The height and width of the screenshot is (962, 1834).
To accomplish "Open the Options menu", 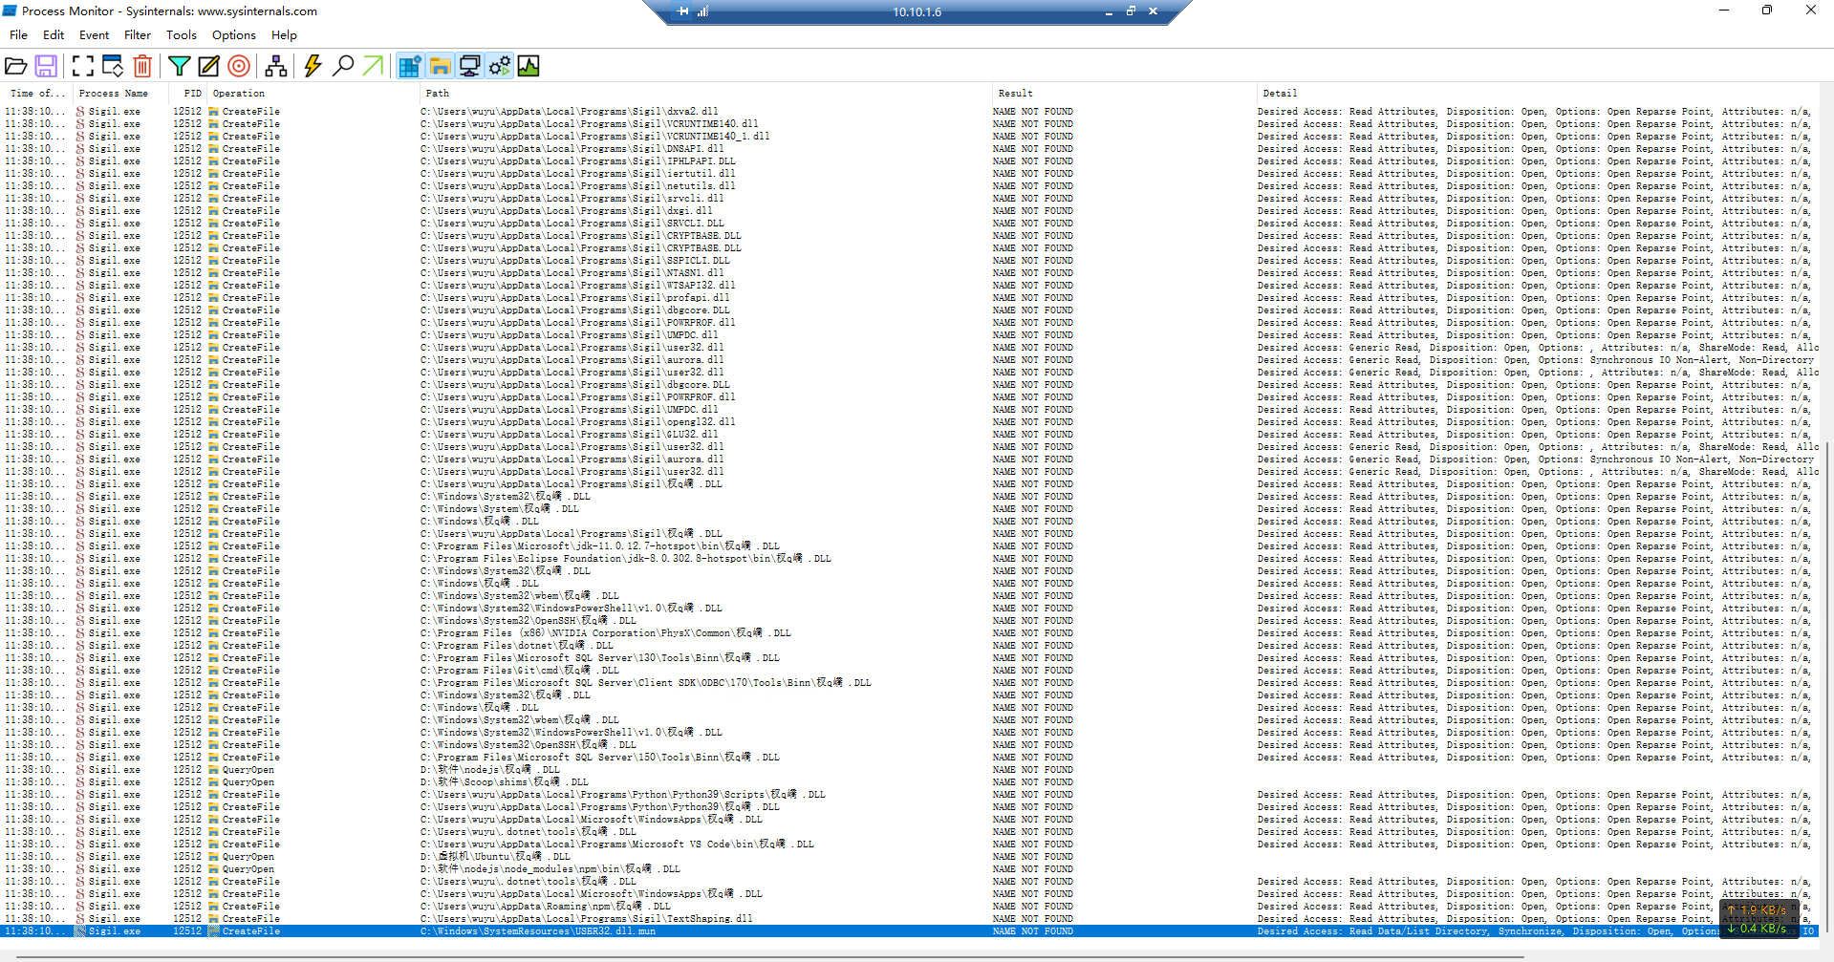I will click(233, 35).
